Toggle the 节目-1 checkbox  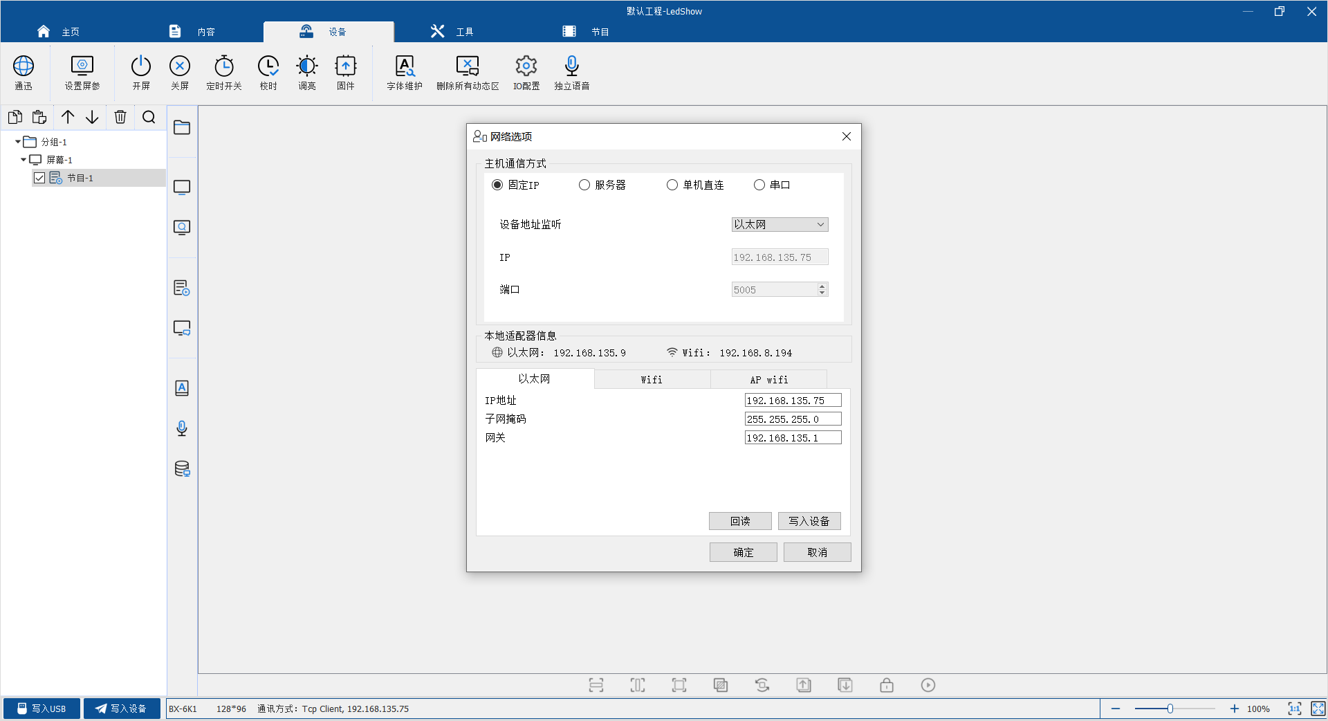pyautogui.click(x=39, y=178)
